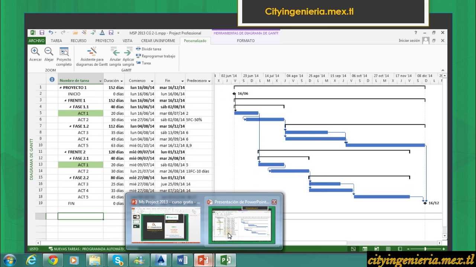476x267 pixels.
Task: Click the Dividir tarea command
Action: coord(148,49)
